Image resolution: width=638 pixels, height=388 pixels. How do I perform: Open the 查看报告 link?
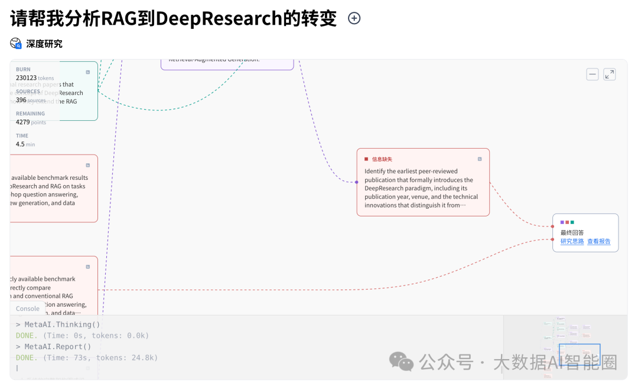tap(599, 241)
